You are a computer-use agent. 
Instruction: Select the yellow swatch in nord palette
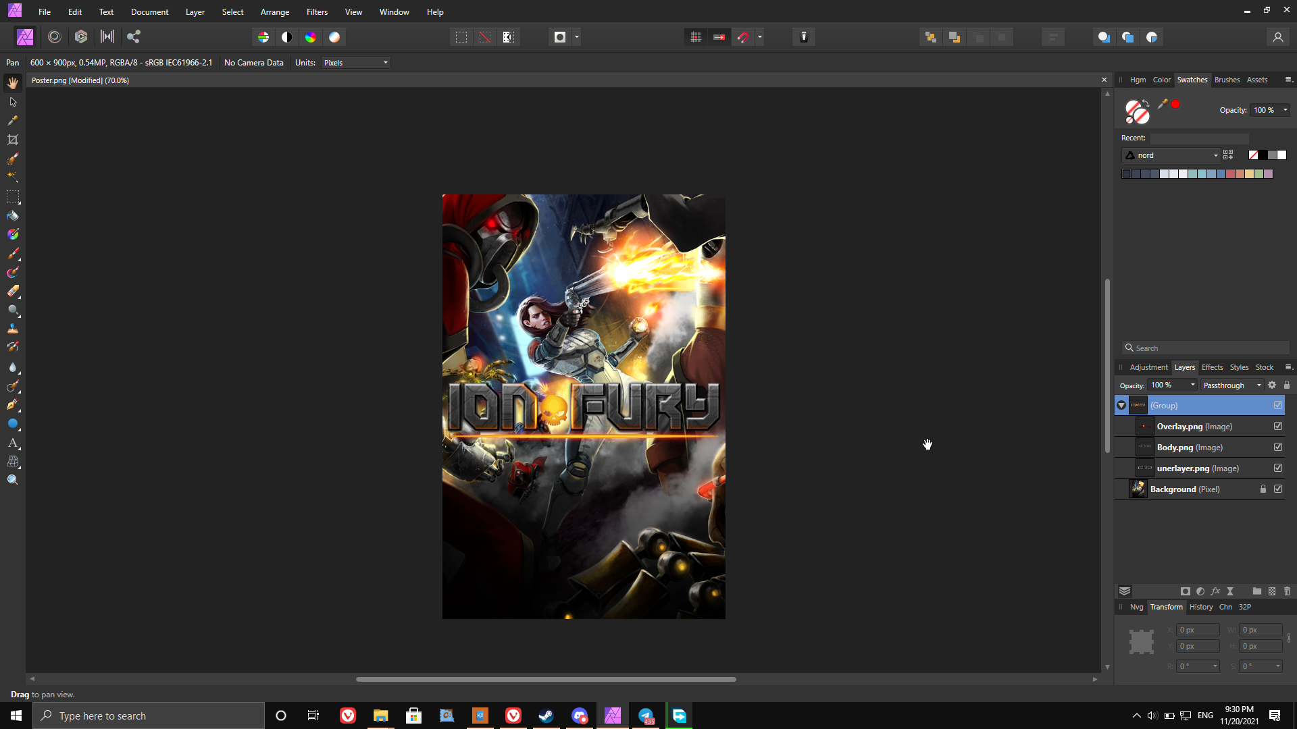point(1249,174)
